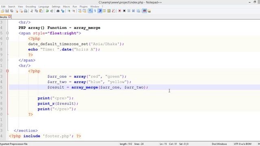Open Find dialog with binoculars icon
Viewport: 260px width, 146px height.
[58, 11]
